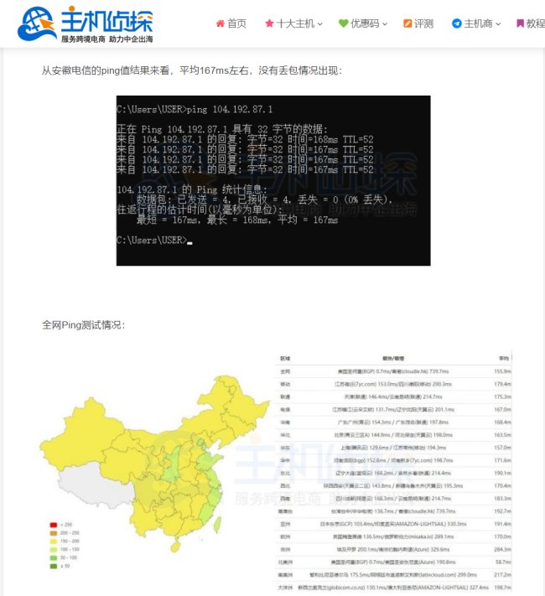The image size is (545, 596).
Task: Click the 171.6ms average table cell
Action: [x=502, y=460]
